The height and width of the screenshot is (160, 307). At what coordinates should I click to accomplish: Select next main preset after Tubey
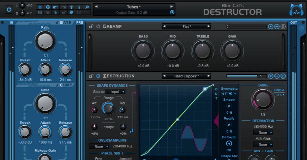coord(172,7)
